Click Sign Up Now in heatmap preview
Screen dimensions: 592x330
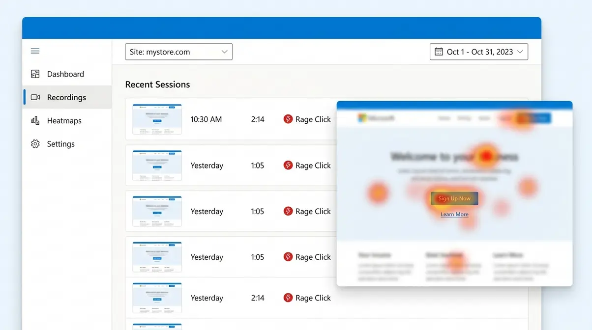(454, 198)
